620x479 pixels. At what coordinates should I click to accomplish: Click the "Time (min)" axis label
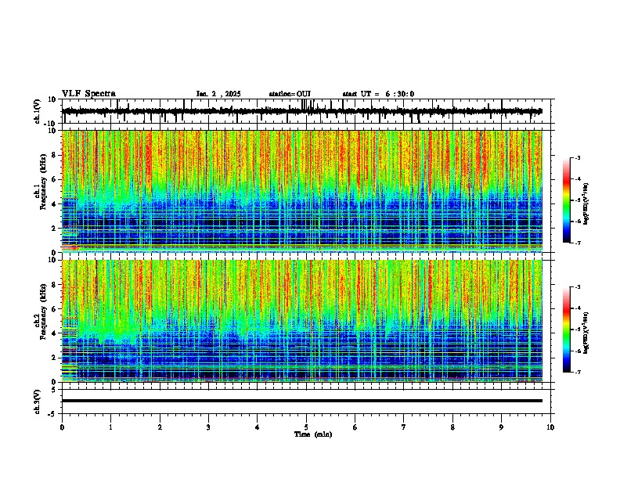point(313,434)
